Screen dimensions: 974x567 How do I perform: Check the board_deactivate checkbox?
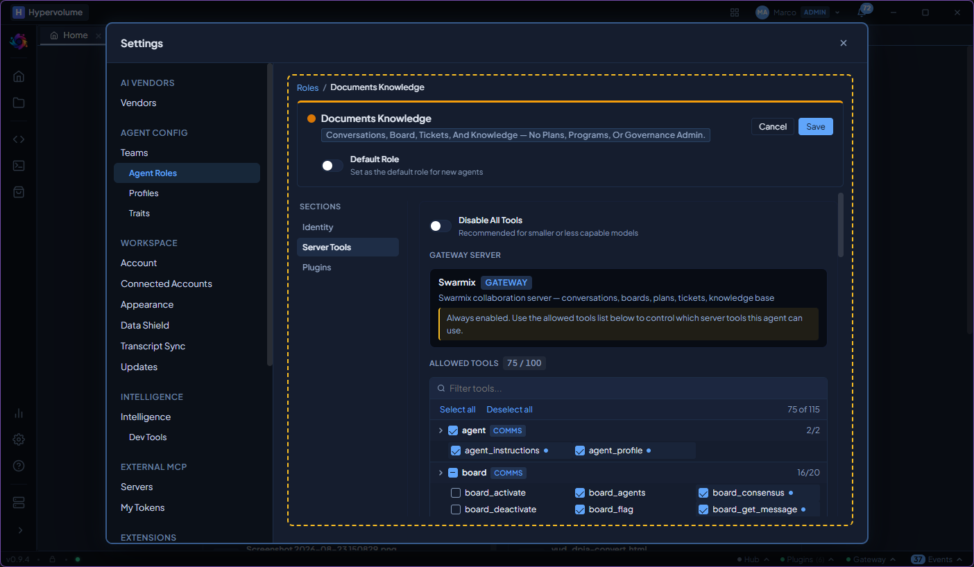tap(456, 509)
